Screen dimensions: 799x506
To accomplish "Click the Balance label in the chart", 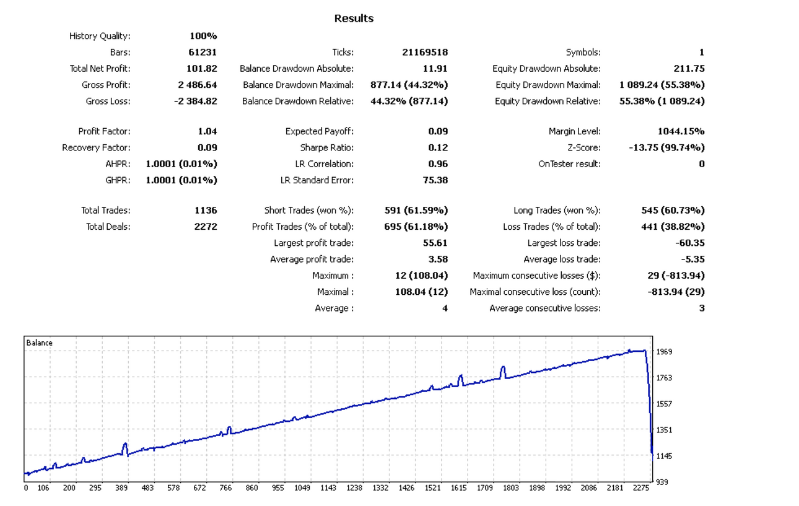I will pos(40,343).
